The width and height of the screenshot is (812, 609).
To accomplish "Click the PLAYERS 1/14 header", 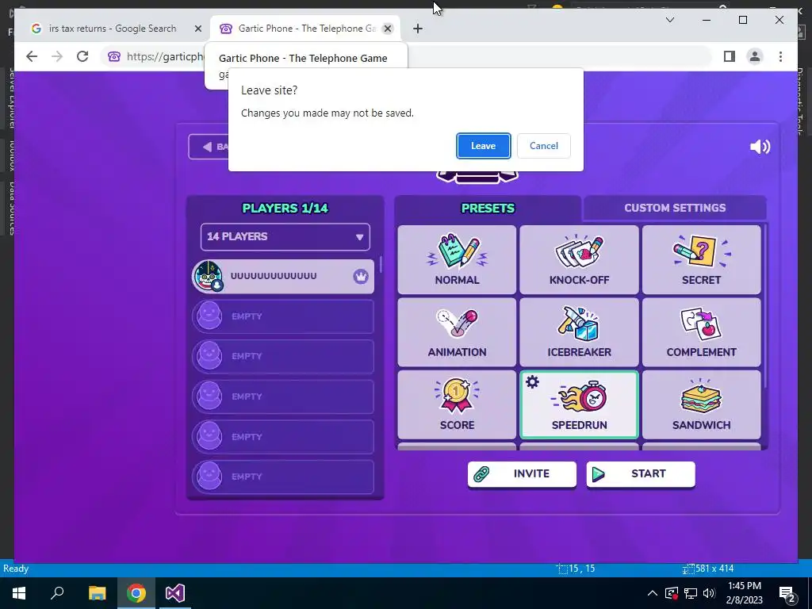I will (285, 209).
